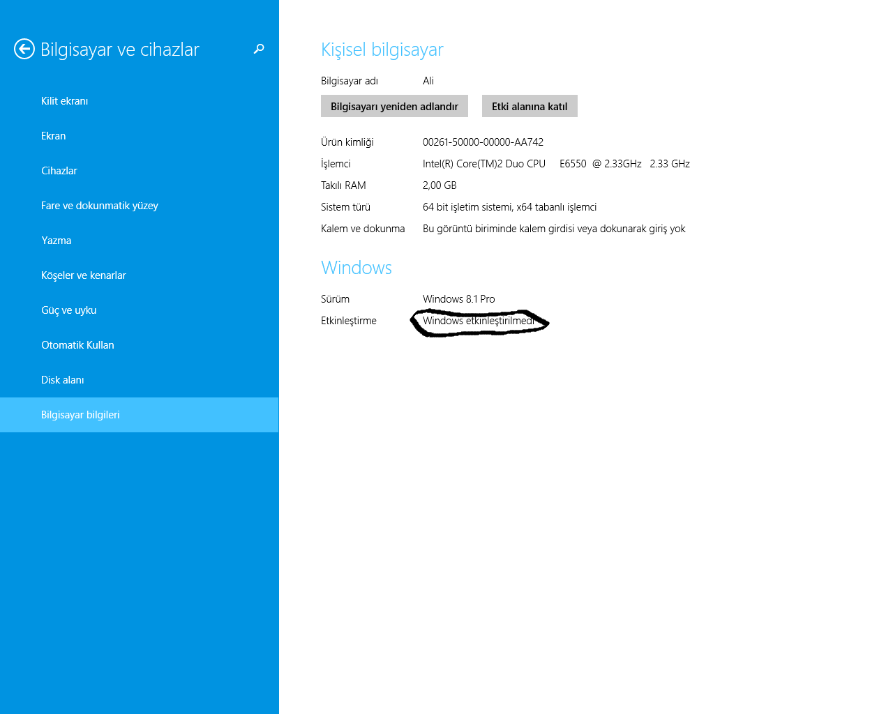Click the 2,00 GB RAM value
Image resolution: width=893 pixels, height=714 pixels.
click(x=440, y=185)
